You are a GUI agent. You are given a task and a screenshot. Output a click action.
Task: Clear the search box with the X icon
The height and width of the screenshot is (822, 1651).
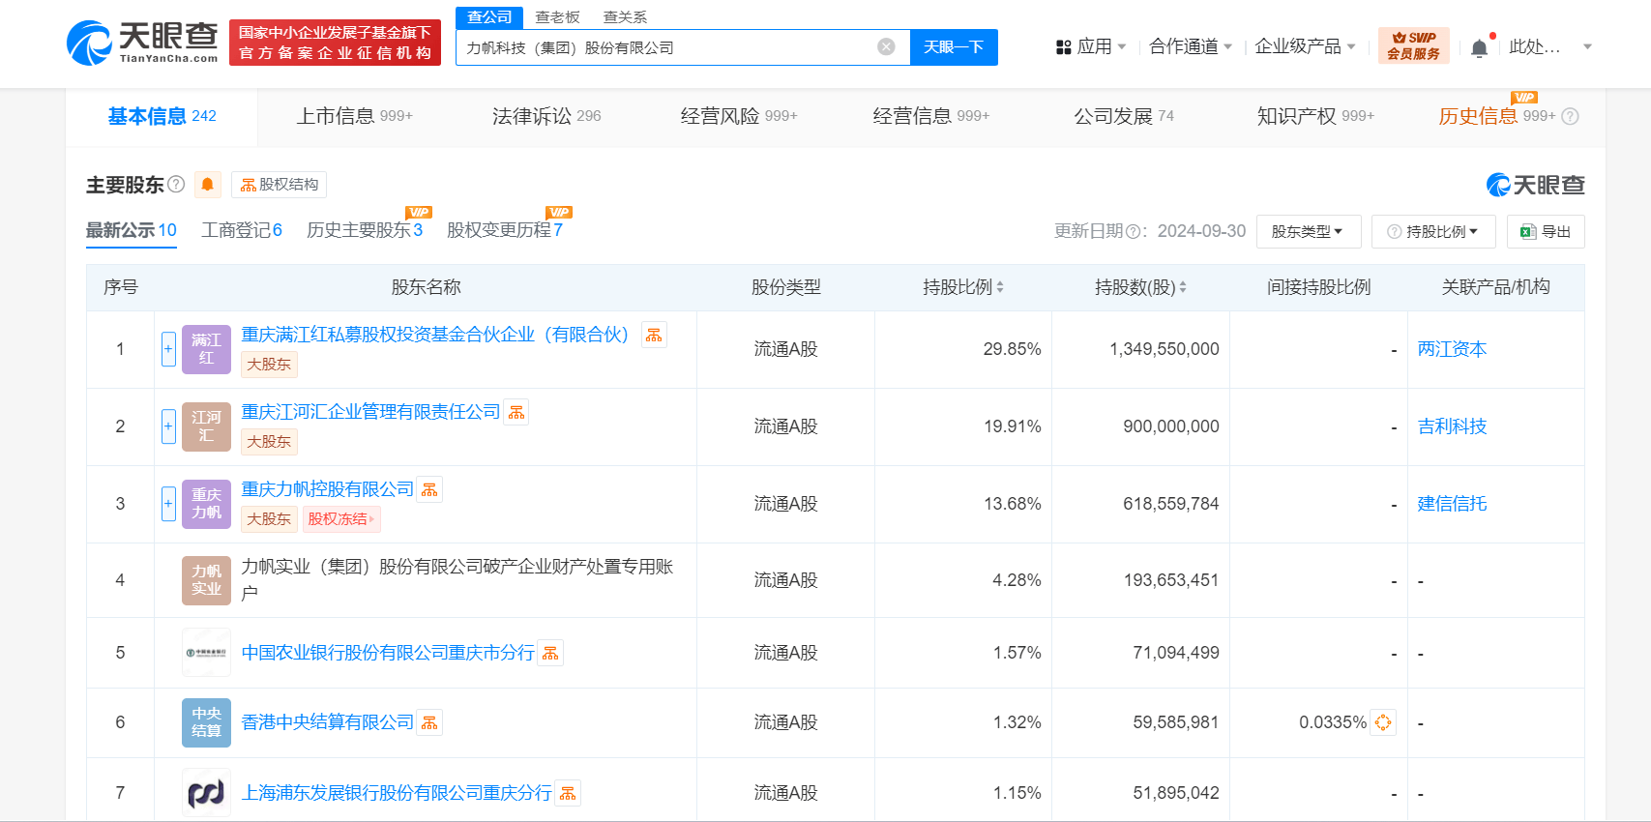point(886,46)
